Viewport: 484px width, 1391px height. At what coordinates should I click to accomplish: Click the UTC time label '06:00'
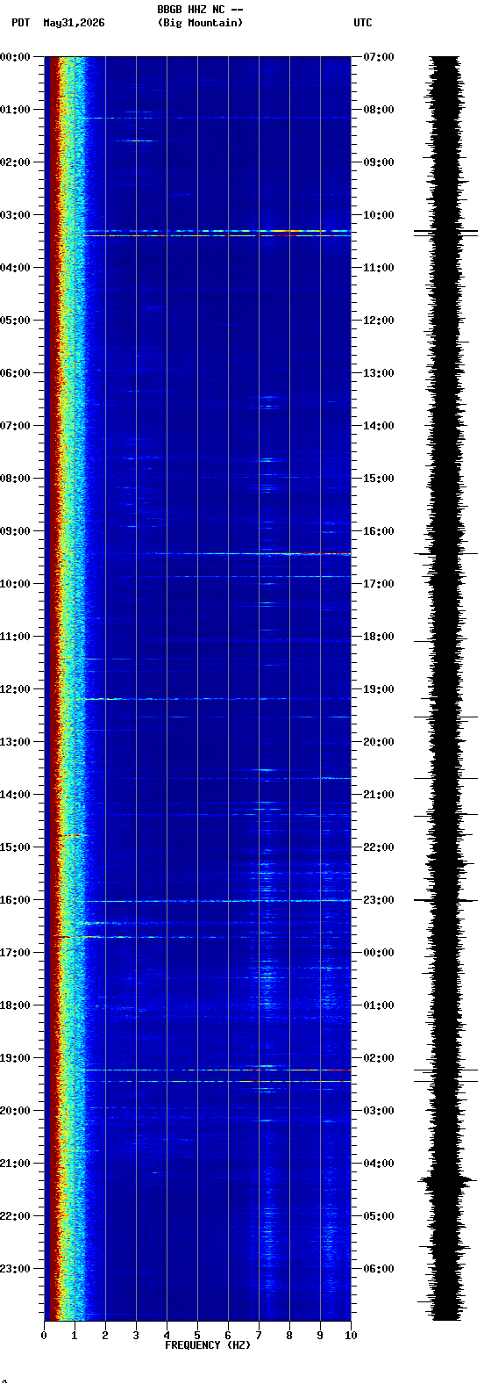point(379,1269)
